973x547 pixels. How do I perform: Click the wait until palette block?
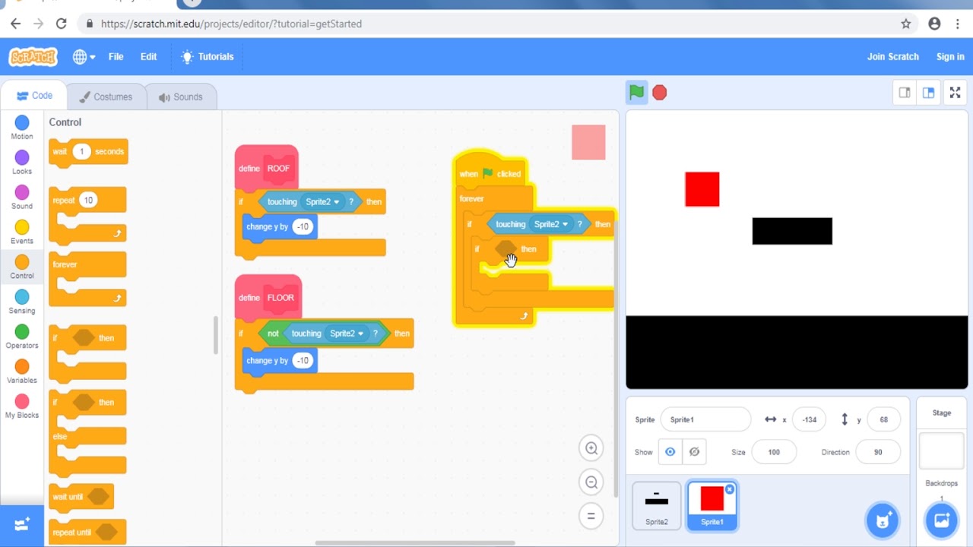click(81, 497)
